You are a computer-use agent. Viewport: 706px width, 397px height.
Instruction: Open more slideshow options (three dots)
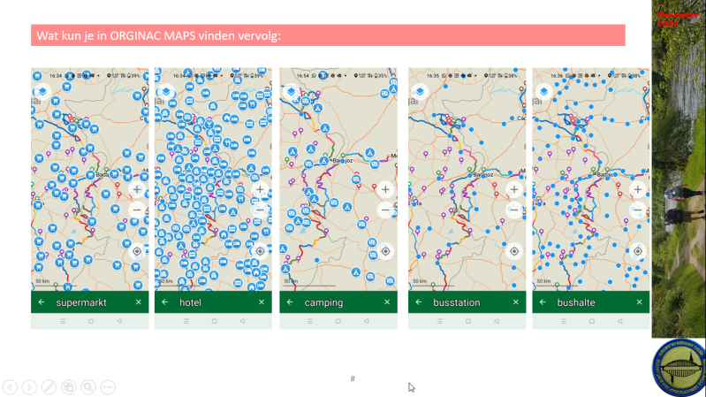(108, 387)
